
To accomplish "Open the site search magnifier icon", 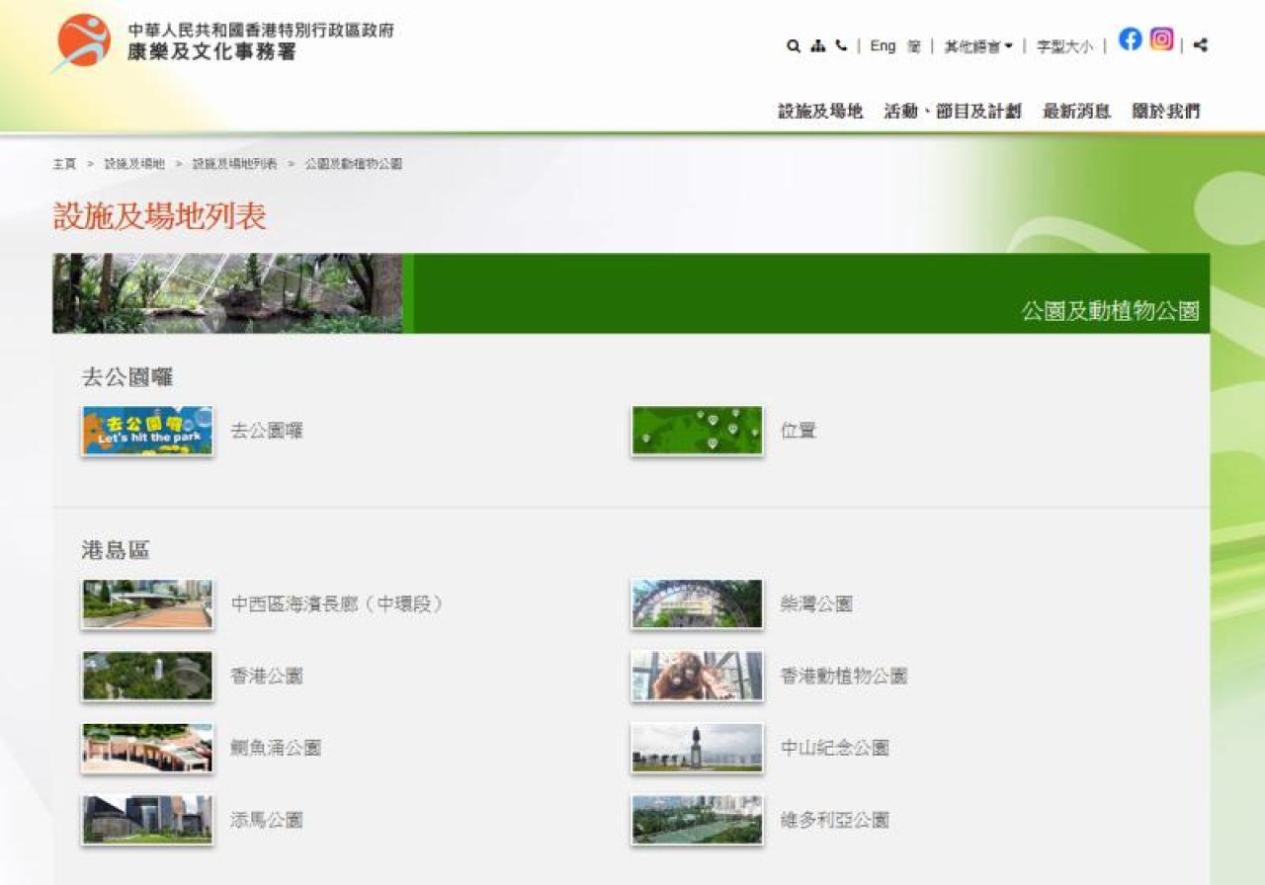I will coord(794,45).
